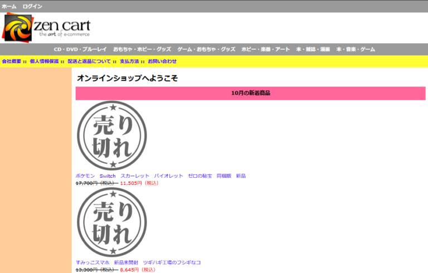428x273 pixels.
Task: Open the ホーム link in top bar
Action: coord(9,6)
